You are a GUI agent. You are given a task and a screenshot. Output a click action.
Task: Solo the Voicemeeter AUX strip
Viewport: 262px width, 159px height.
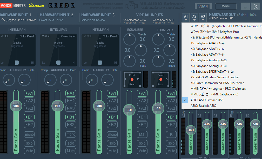coord(171,143)
